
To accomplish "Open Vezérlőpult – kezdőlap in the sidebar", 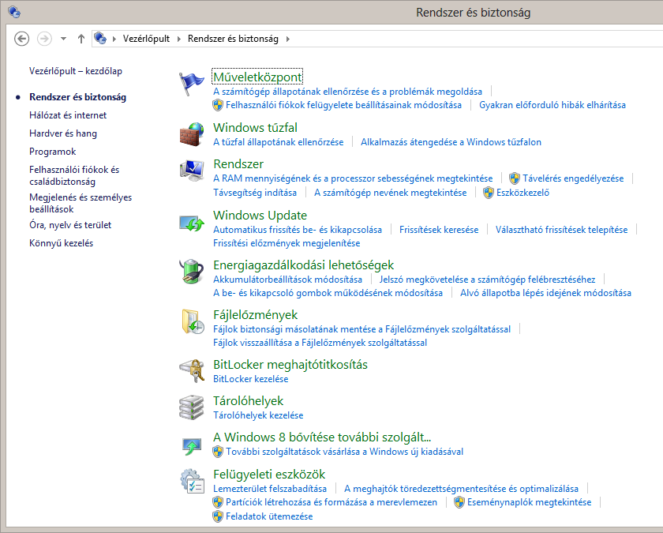I will 76,70.
